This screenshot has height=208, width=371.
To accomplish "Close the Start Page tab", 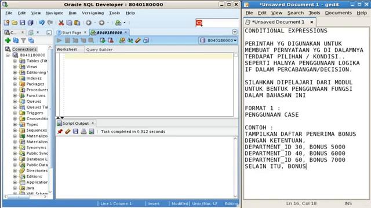I will (x=85, y=32).
